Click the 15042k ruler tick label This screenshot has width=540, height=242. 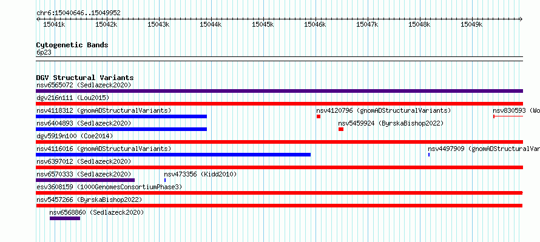106,24
